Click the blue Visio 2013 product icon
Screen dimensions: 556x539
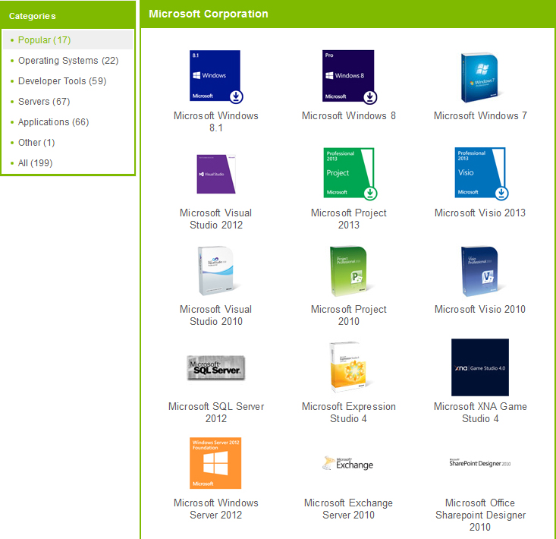pos(480,173)
